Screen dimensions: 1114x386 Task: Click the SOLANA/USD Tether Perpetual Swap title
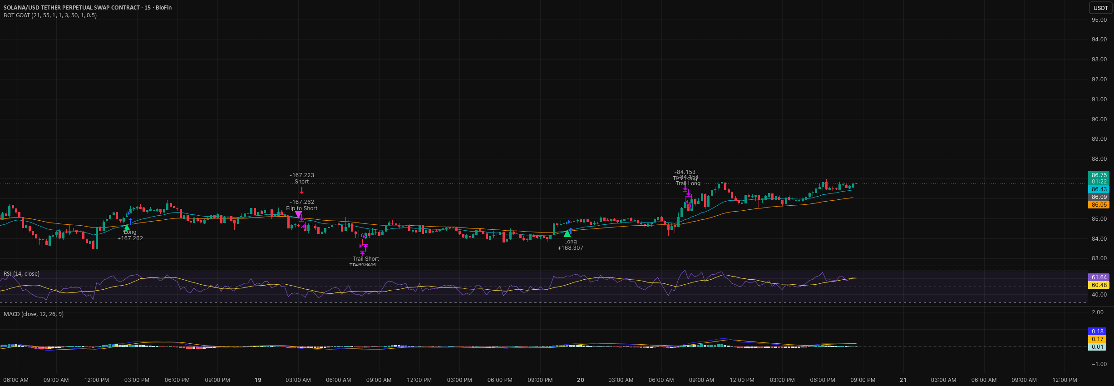(x=88, y=7)
